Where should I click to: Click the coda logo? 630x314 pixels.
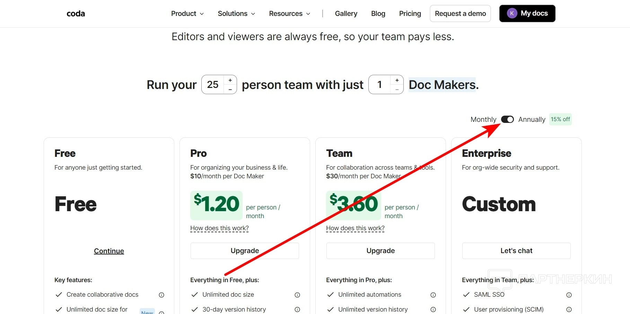[76, 14]
